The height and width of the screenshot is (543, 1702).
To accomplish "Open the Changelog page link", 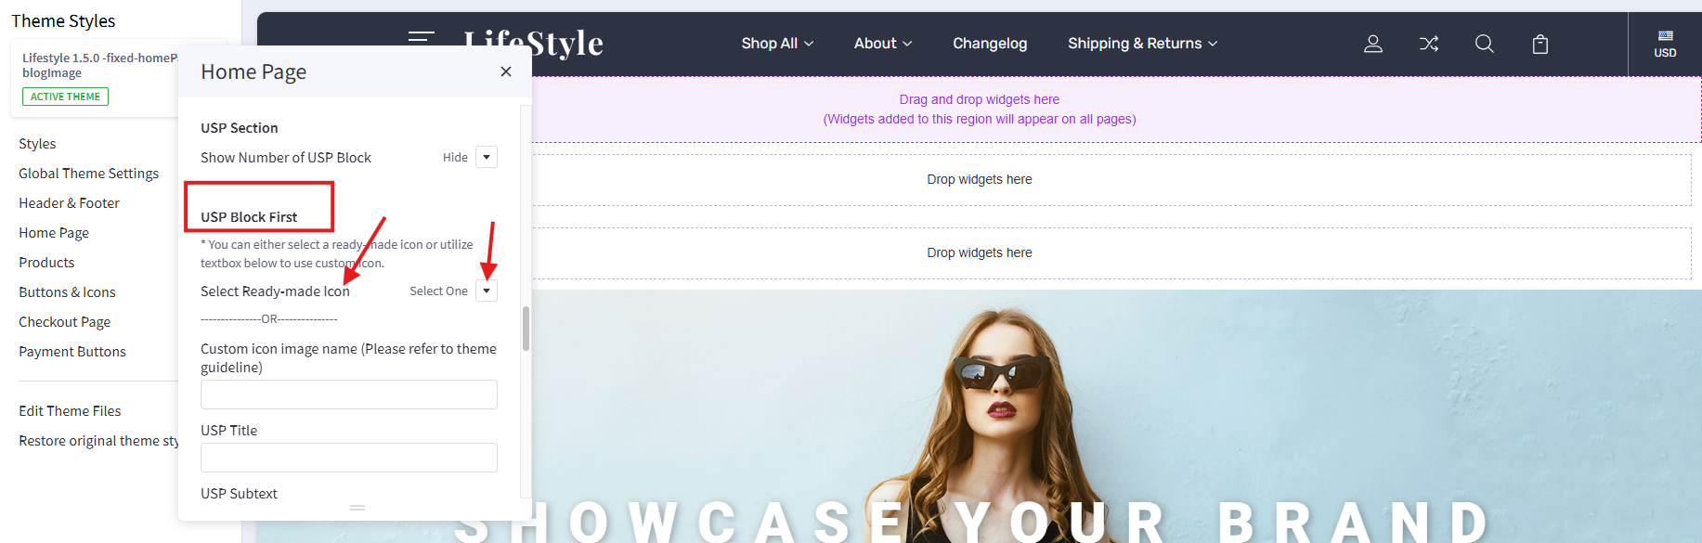I will point(990,44).
